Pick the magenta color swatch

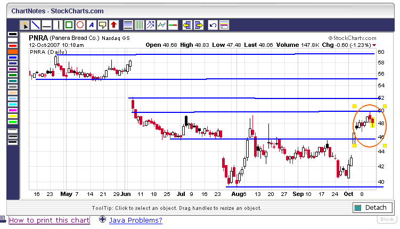[13, 110]
